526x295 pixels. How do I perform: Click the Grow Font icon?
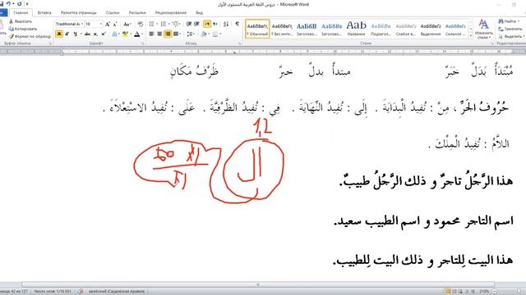click(108, 24)
